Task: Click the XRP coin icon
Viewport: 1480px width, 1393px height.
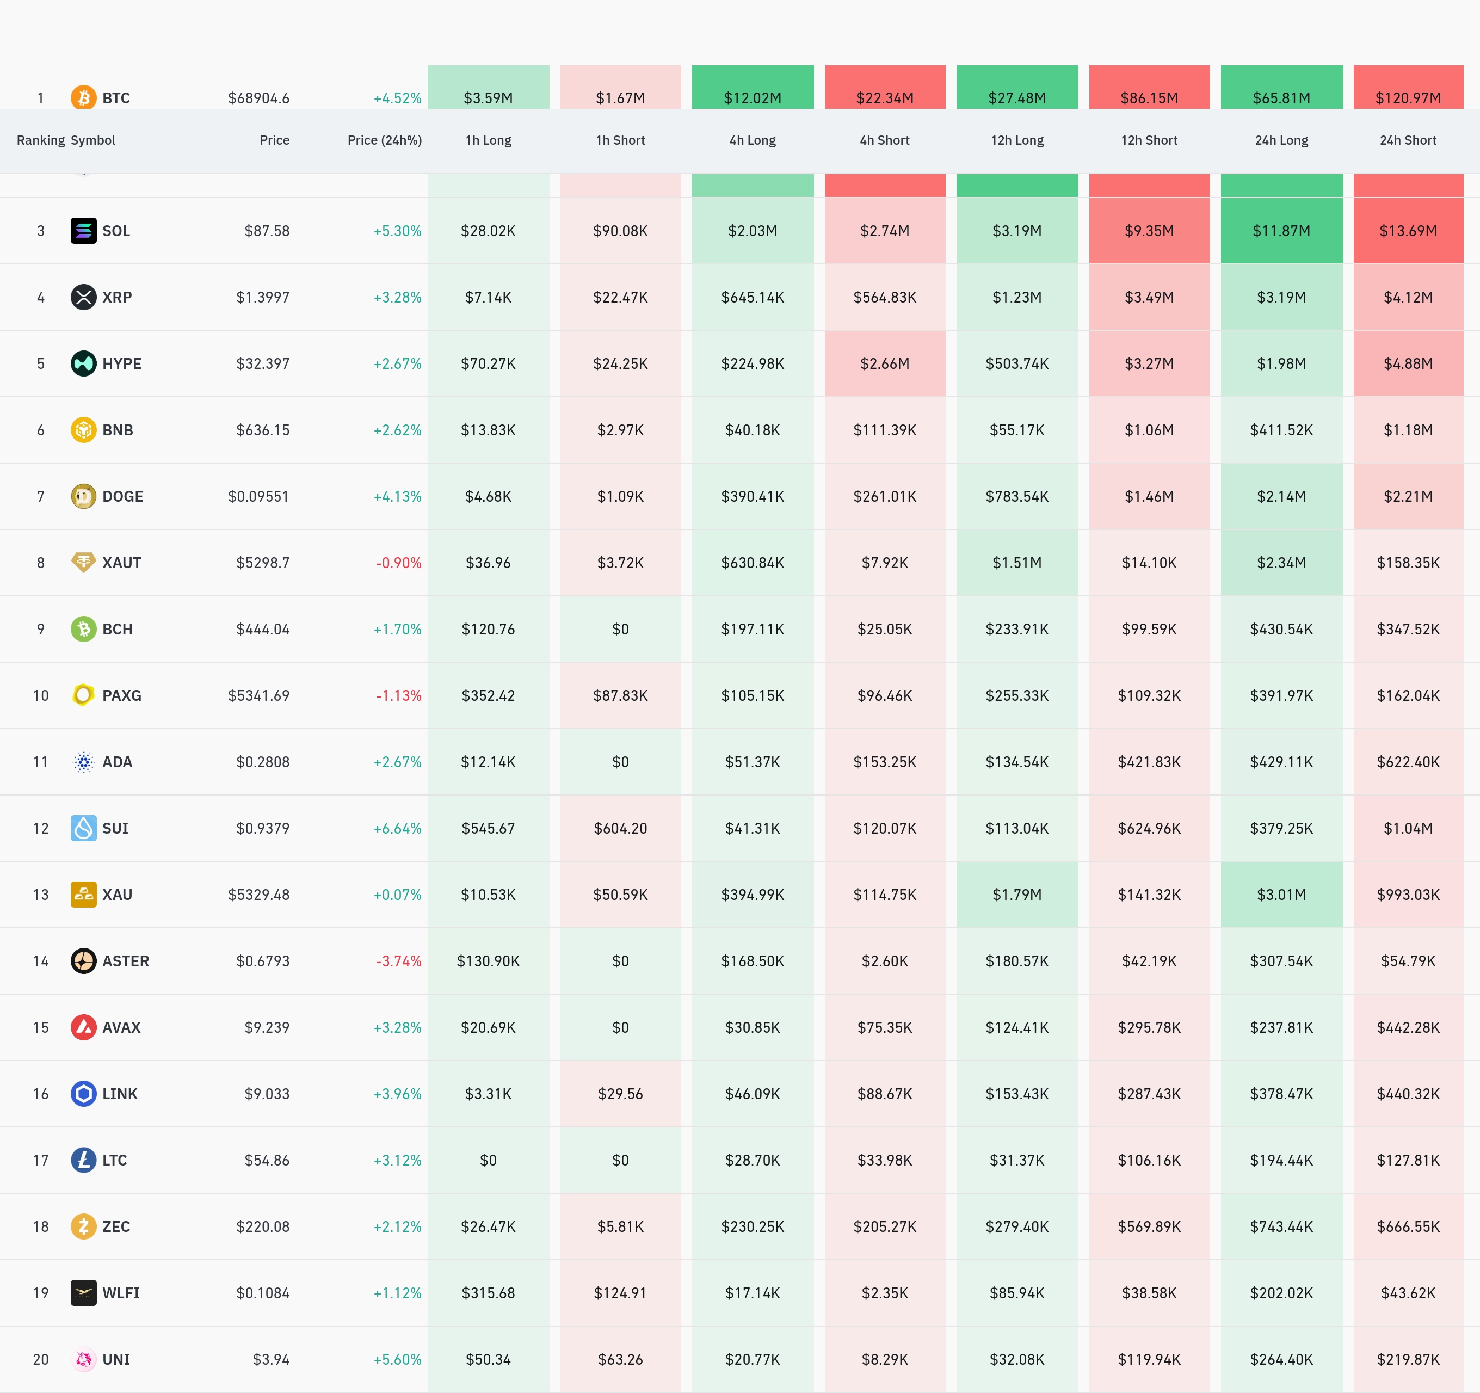Action: 83,297
